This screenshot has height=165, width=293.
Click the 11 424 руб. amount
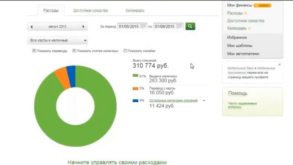click(x=162, y=106)
